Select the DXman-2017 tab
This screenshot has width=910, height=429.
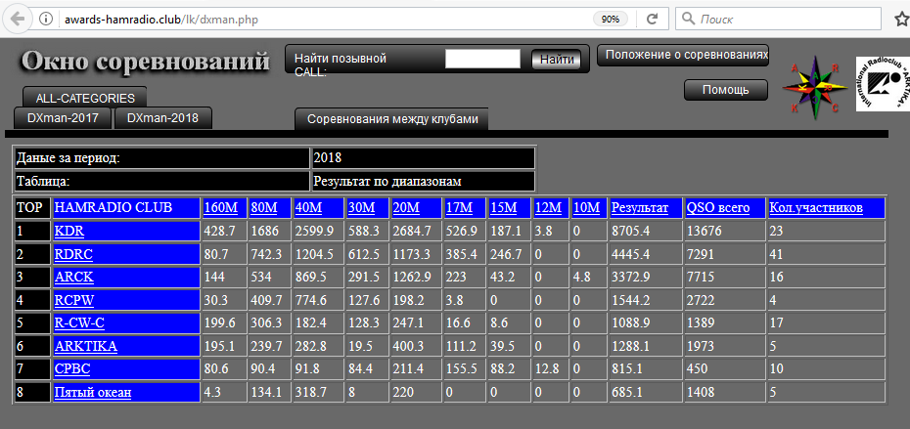click(x=63, y=118)
